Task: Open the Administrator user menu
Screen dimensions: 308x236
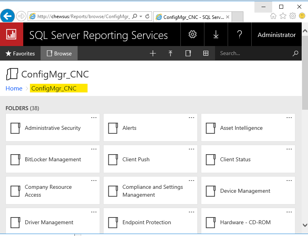Action: click(276, 35)
